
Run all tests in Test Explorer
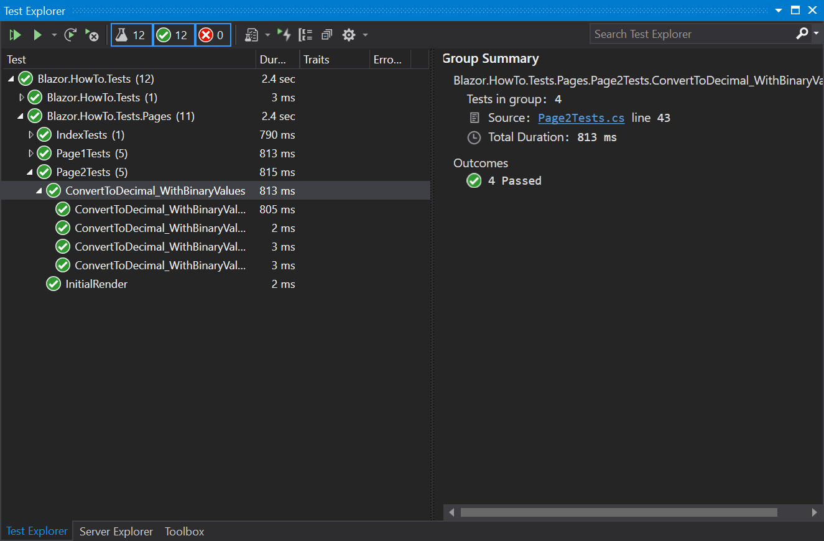(x=15, y=35)
